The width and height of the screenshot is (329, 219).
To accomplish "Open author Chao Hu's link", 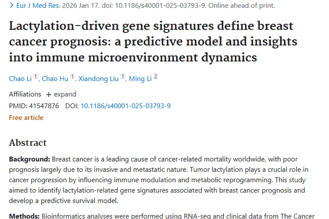I will point(55,79).
